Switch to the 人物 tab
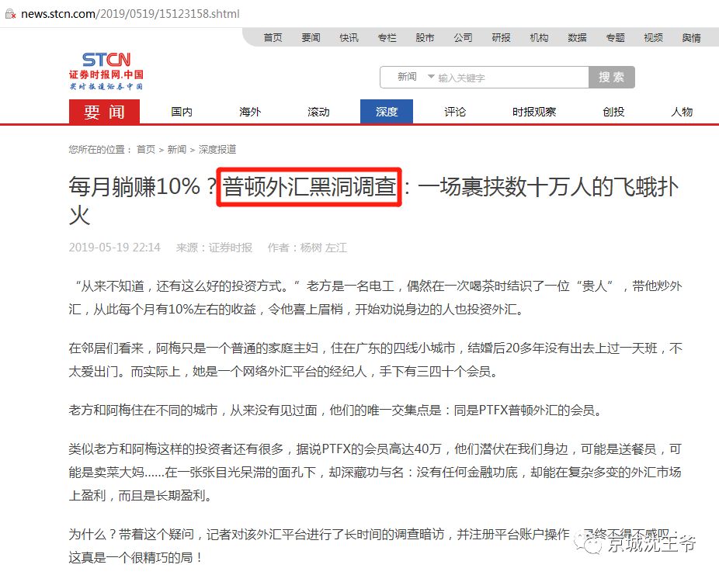 point(682,112)
